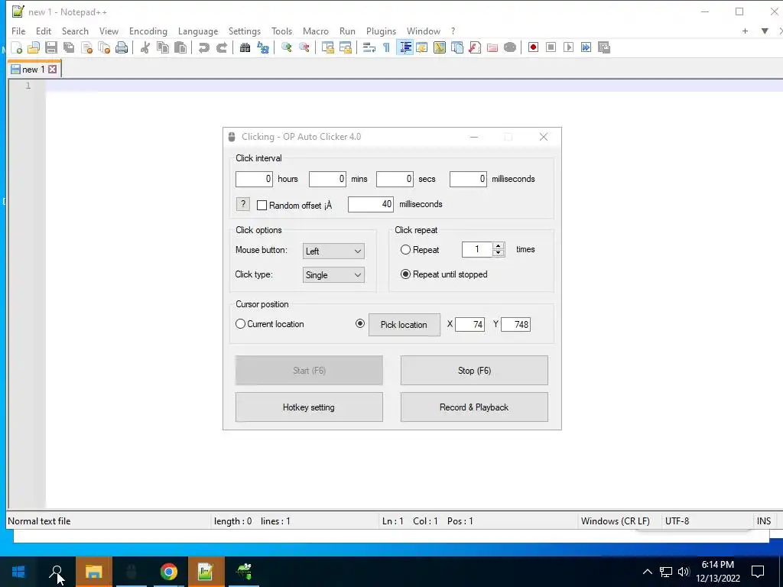Viewport: 783px width, 587px height.
Task: Toggle the indent guide toolbar icon
Action: pyautogui.click(x=405, y=47)
